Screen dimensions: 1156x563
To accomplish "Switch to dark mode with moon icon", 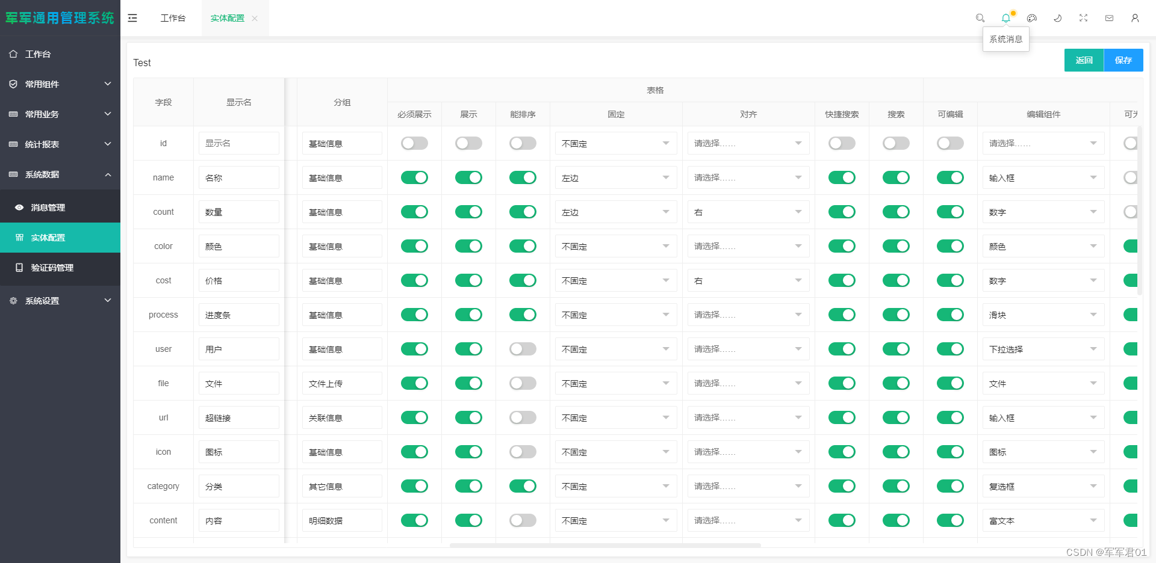I will (x=1058, y=18).
